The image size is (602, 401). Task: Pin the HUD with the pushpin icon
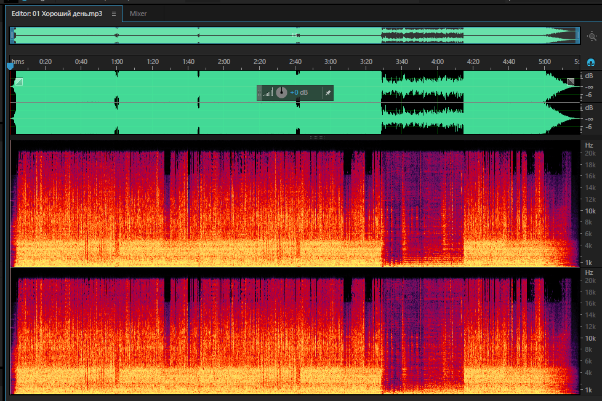[x=328, y=93]
